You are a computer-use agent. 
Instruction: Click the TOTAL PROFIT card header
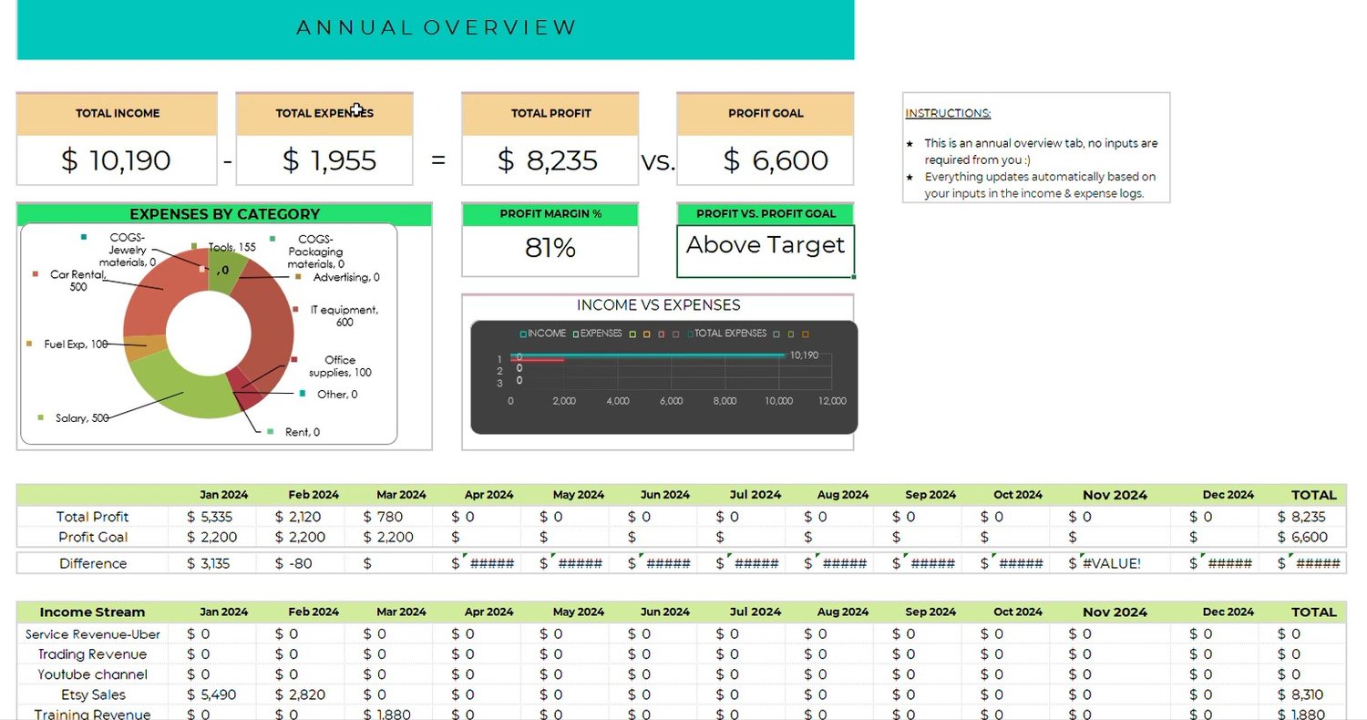coord(550,114)
